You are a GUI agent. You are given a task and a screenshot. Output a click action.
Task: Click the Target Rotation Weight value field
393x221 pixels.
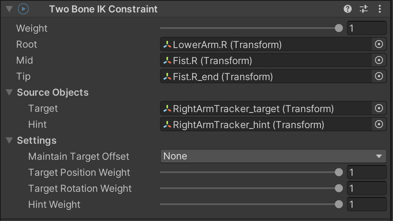[367, 189]
